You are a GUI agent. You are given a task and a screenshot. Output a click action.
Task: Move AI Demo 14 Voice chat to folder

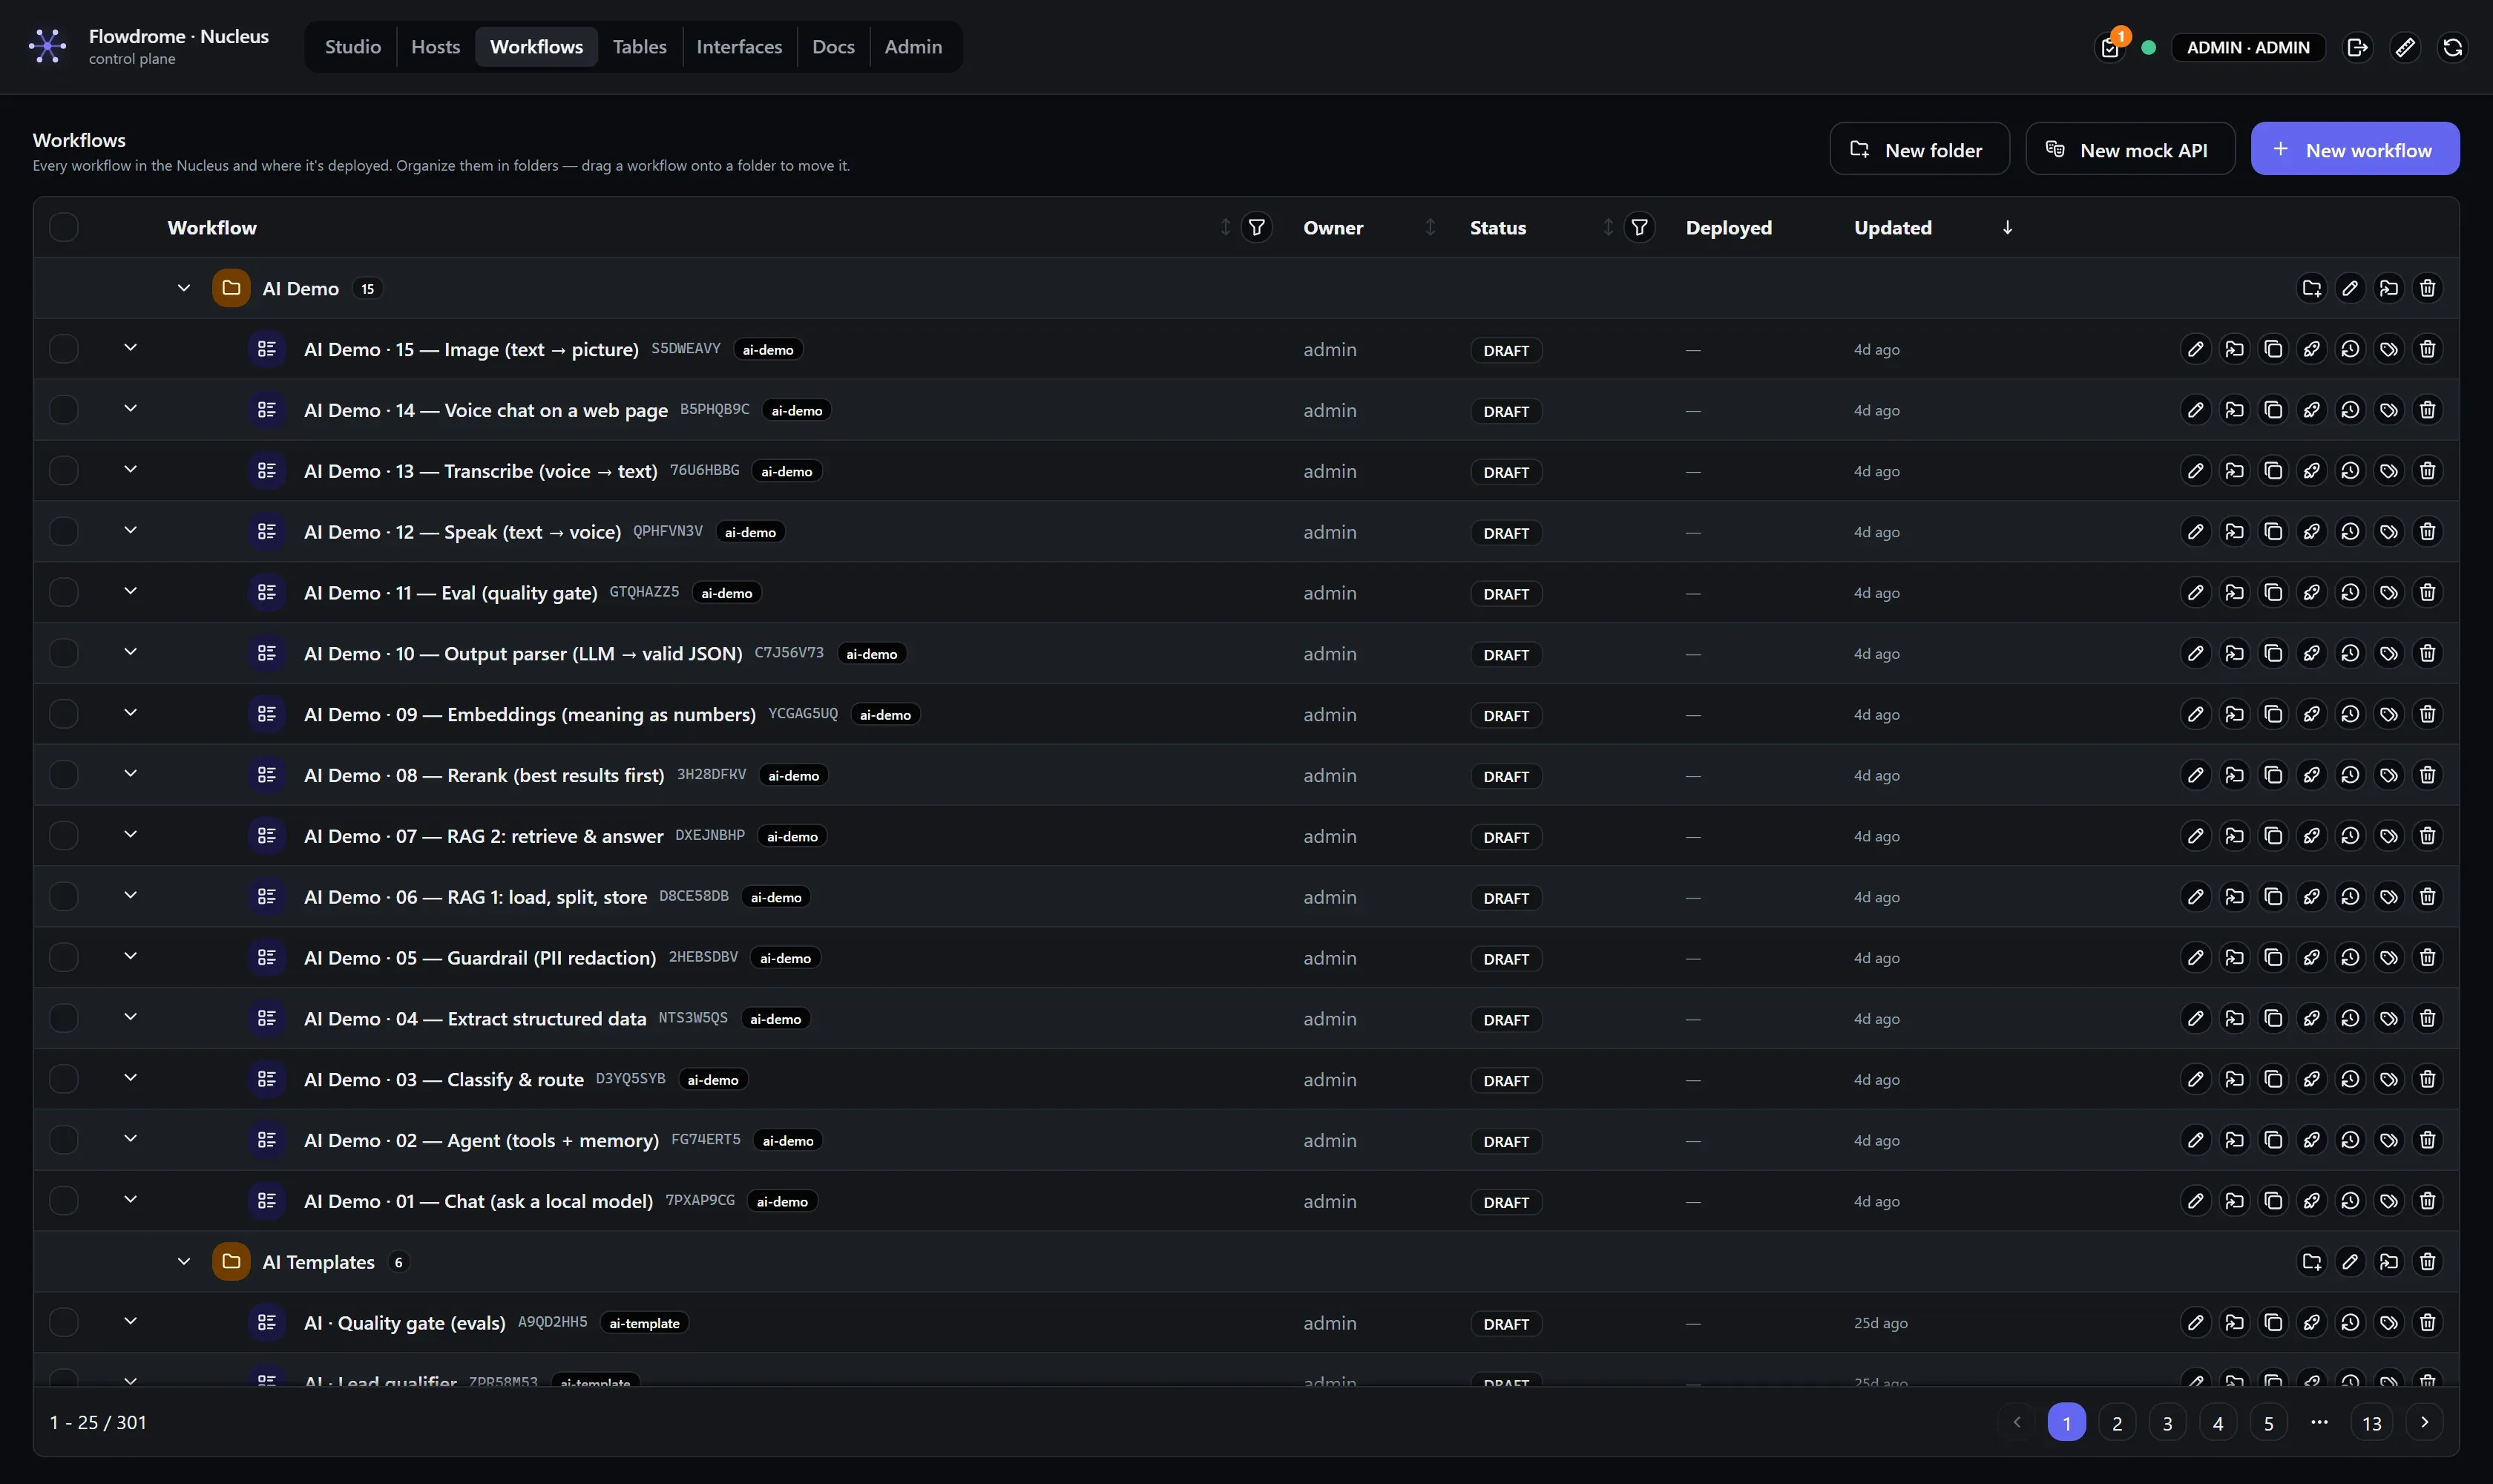(x=2234, y=410)
